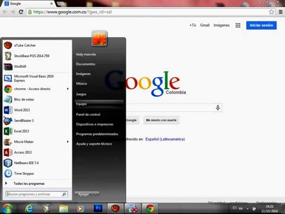The height and width of the screenshot is (214, 285).
Task: Open Documentos from Start menu
Action: (85, 64)
